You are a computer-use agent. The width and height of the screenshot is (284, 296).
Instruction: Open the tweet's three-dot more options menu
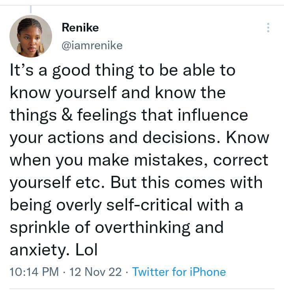[268, 28]
